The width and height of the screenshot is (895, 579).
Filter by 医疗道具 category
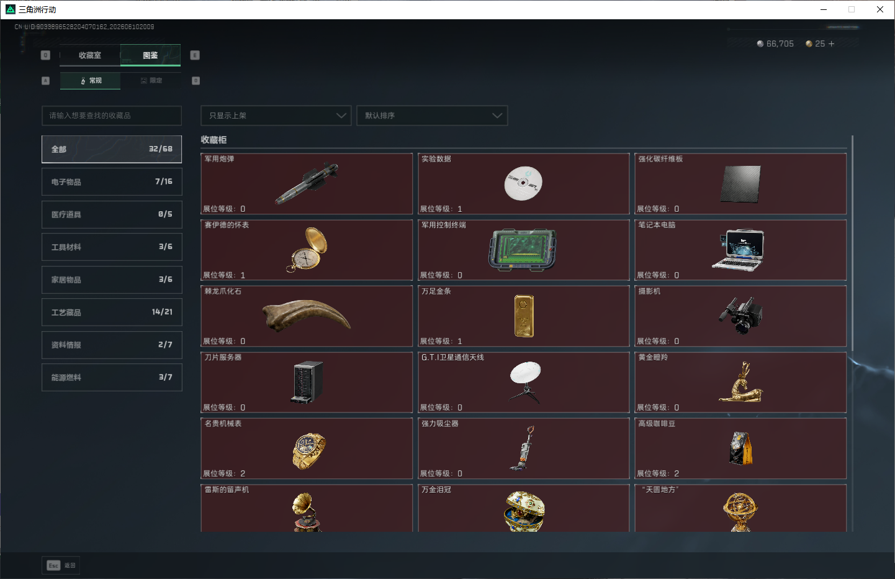pos(112,214)
